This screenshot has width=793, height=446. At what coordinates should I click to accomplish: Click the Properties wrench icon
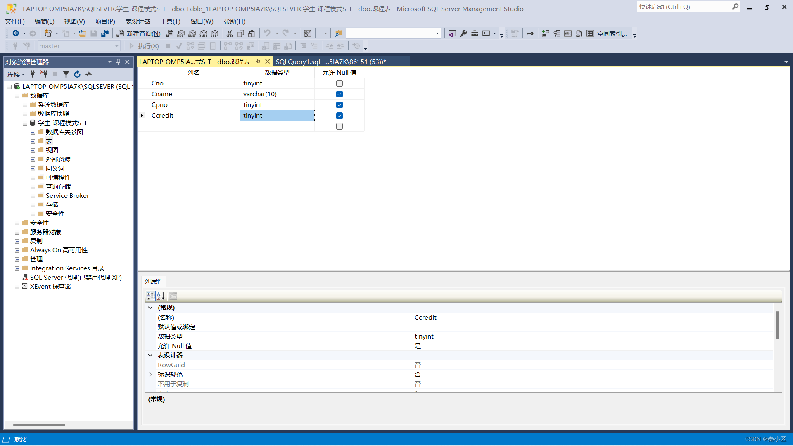pos(463,33)
